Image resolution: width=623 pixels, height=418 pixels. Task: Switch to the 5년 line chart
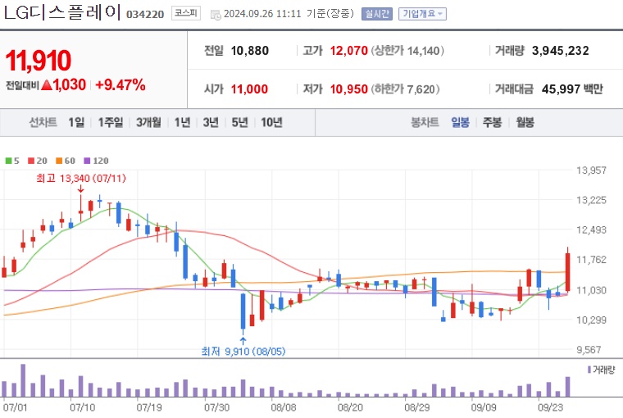coord(240,122)
